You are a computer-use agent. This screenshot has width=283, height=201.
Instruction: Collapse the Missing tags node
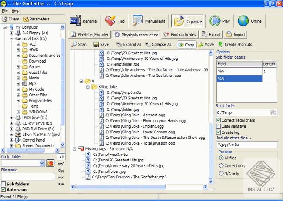pyautogui.click(x=74, y=149)
